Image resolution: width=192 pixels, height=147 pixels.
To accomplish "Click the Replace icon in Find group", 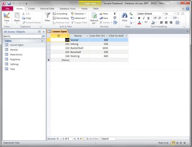I will pos(131,14).
